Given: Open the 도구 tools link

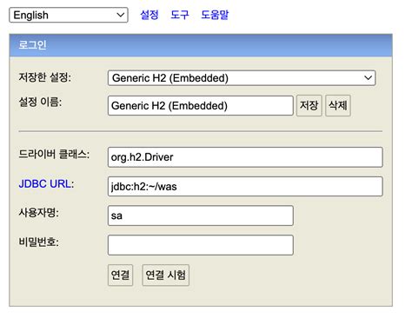Looking at the screenshot, I should (x=180, y=15).
